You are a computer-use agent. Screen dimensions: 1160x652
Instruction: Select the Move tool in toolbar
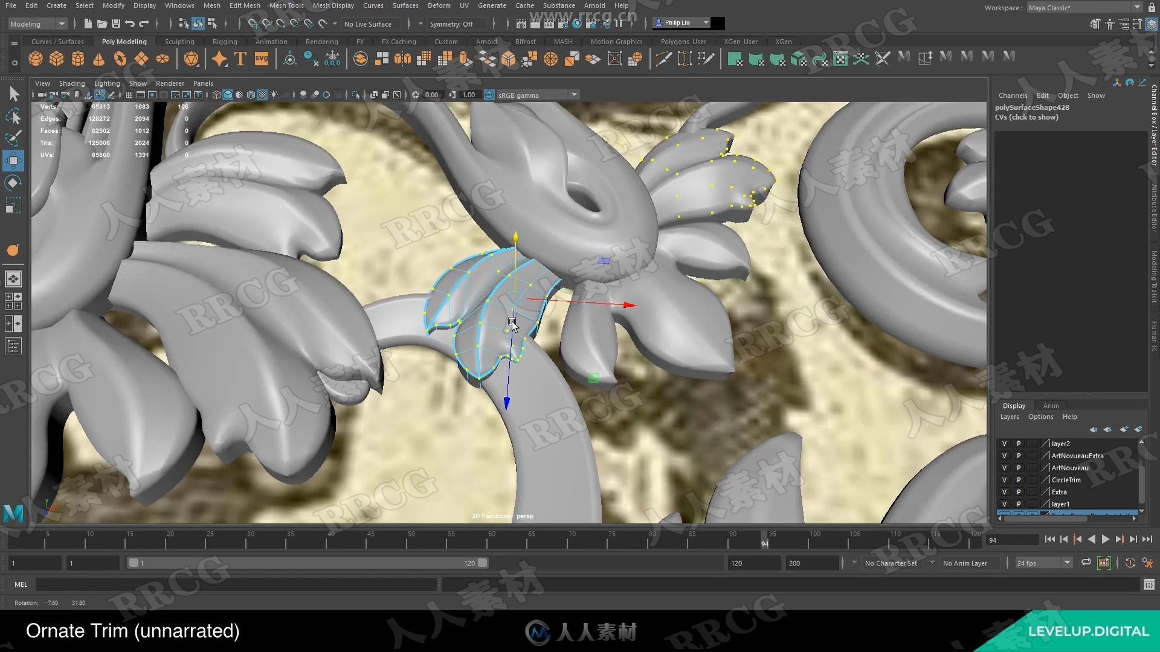click(13, 159)
